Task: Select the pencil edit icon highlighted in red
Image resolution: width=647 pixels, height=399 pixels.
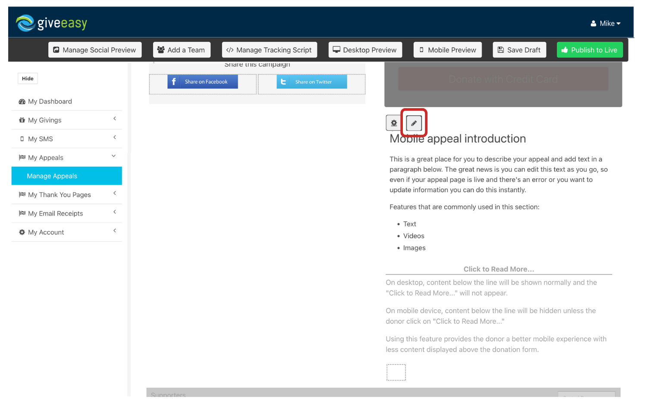Action: [x=413, y=122]
